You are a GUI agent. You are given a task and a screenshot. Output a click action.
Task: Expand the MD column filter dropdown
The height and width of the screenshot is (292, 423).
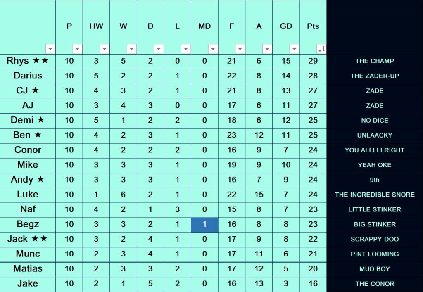click(x=213, y=49)
